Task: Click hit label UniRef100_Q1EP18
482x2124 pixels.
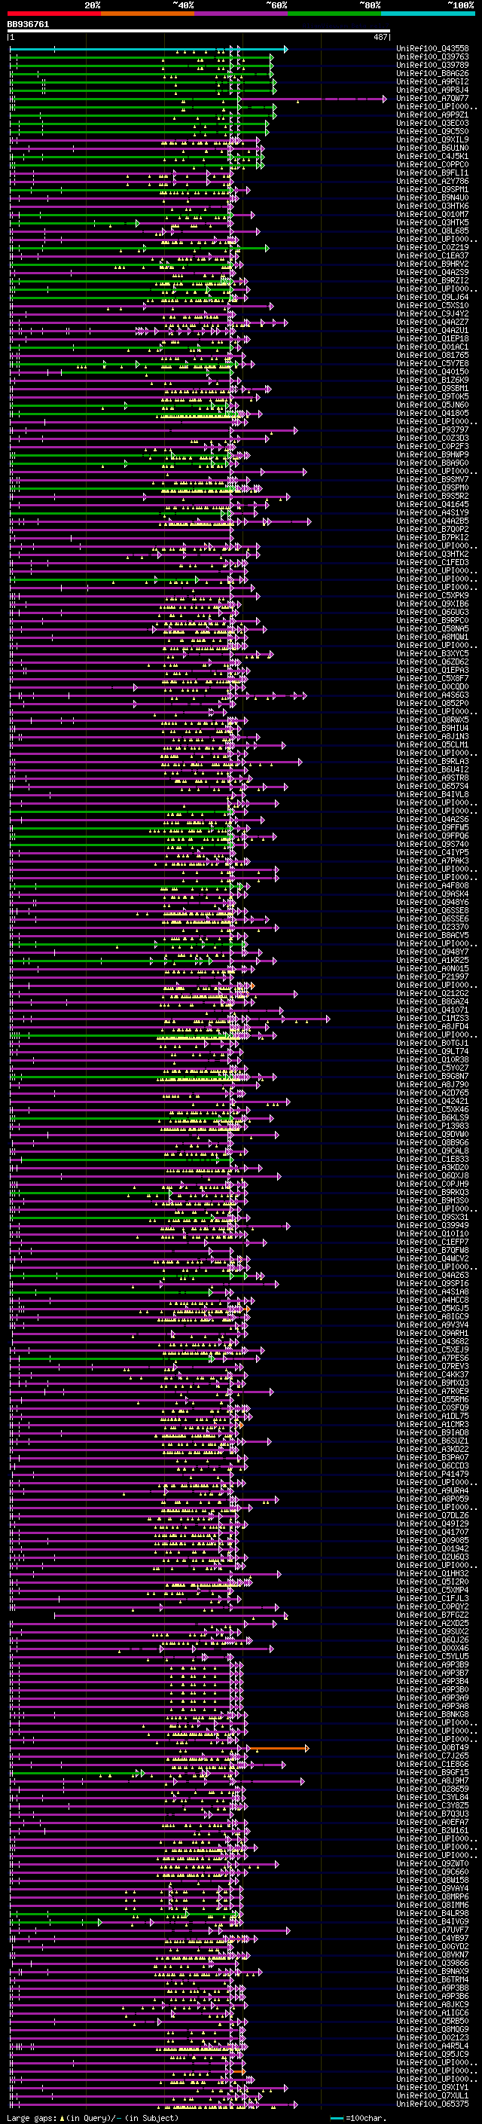Action: point(432,338)
